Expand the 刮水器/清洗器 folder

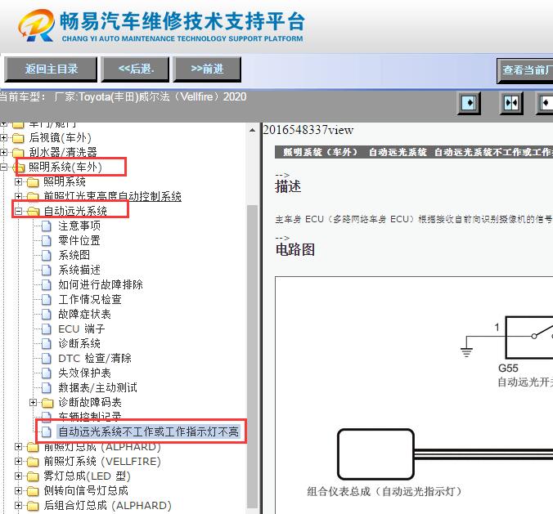[x=4, y=152]
